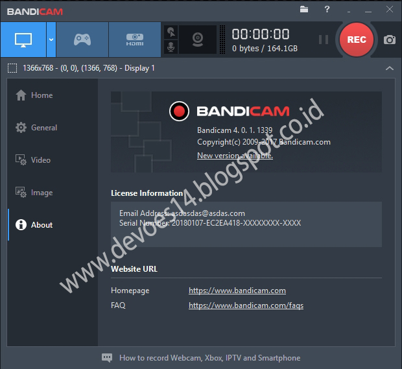Select Screen Recording mode monitor icon
Viewport: 402px width, 369px height.
(x=23, y=40)
